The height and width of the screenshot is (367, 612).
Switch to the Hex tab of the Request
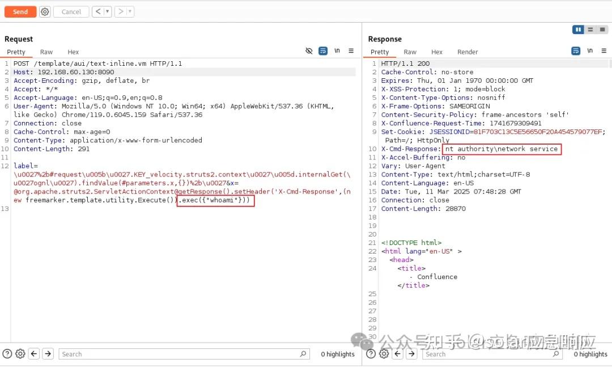73,52
